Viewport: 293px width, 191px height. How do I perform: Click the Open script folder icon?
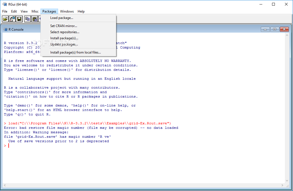click(x=5, y=19)
